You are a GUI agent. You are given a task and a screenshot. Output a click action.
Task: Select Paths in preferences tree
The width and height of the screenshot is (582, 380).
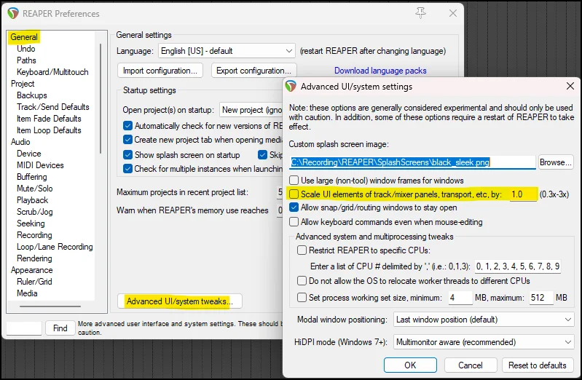[26, 60]
